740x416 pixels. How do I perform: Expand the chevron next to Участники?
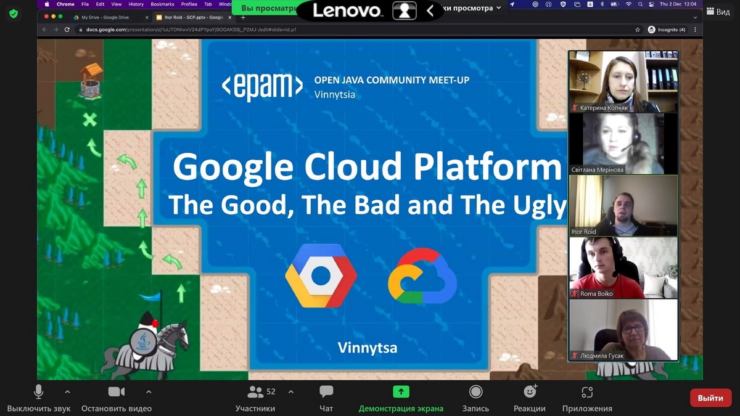(x=291, y=391)
